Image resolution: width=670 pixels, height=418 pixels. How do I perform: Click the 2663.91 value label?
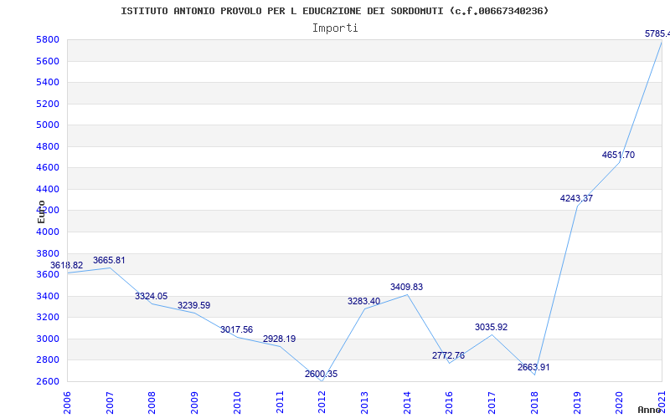click(x=533, y=368)
